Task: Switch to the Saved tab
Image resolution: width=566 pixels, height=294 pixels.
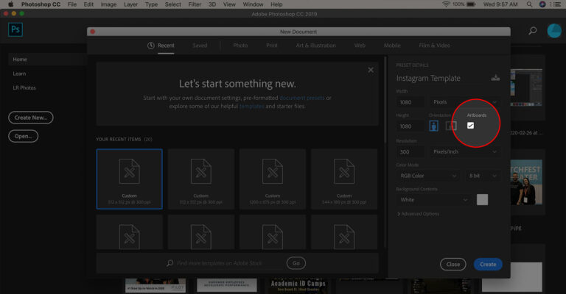Action: 200,46
